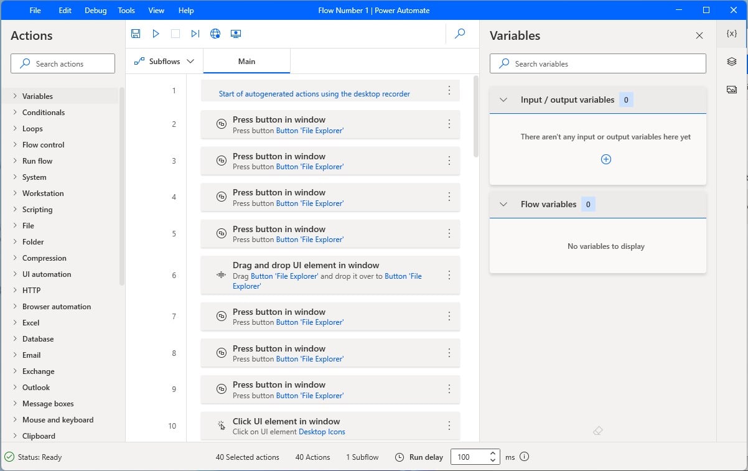Expand the Variables actions category
The width and height of the screenshot is (748, 471).
pyautogui.click(x=15, y=96)
